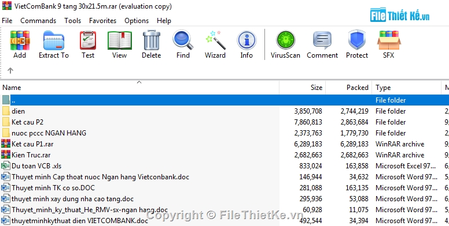Run the VirusScan bug icon

[285, 40]
